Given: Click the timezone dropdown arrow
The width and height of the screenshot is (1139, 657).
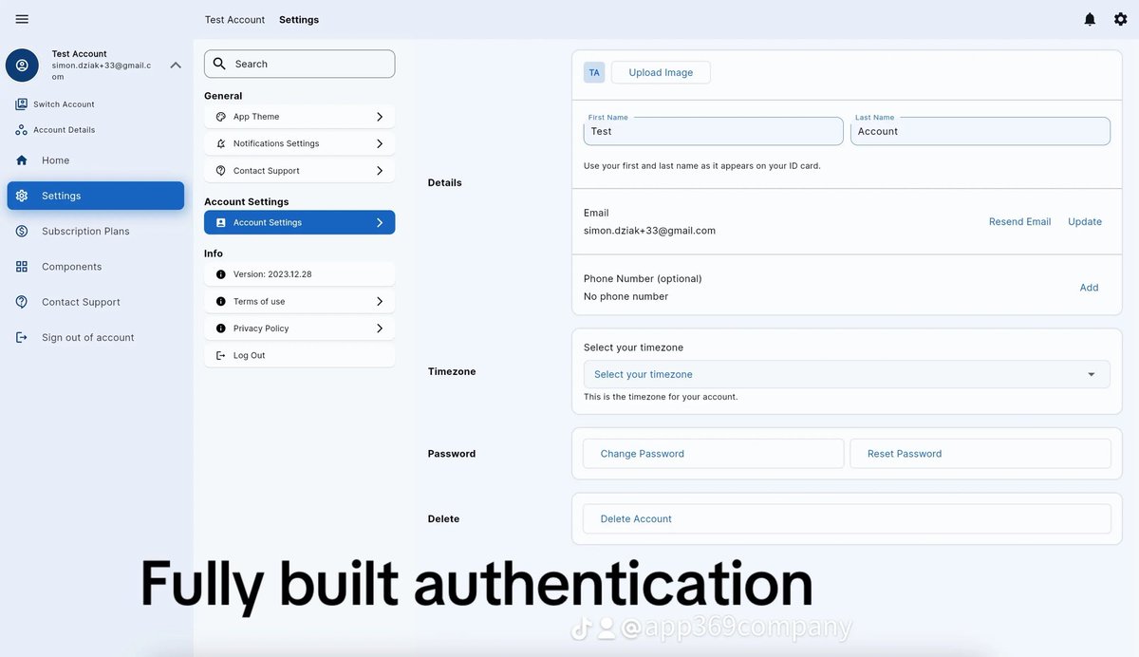Looking at the screenshot, I should (x=1092, y=374).
